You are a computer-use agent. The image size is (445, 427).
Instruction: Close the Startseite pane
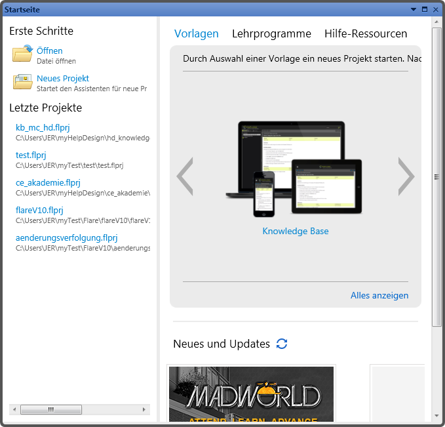[436, 9]
